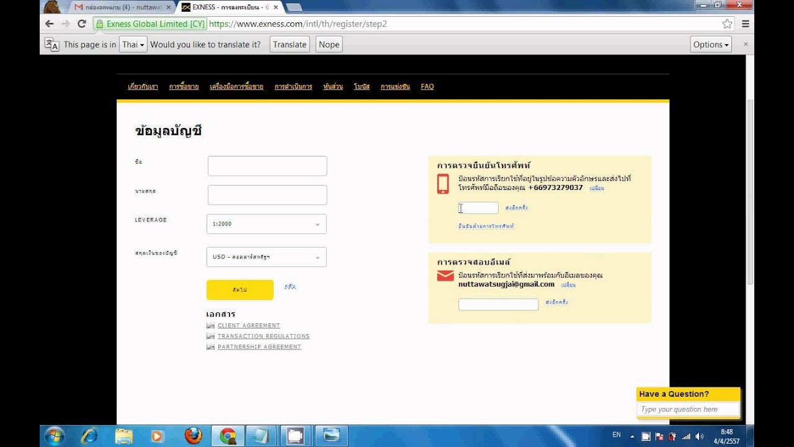Image resolution: width=794 pixels, height=447 pixels.
Task: Show hidden system tray icons
Action: click(632, 436)
